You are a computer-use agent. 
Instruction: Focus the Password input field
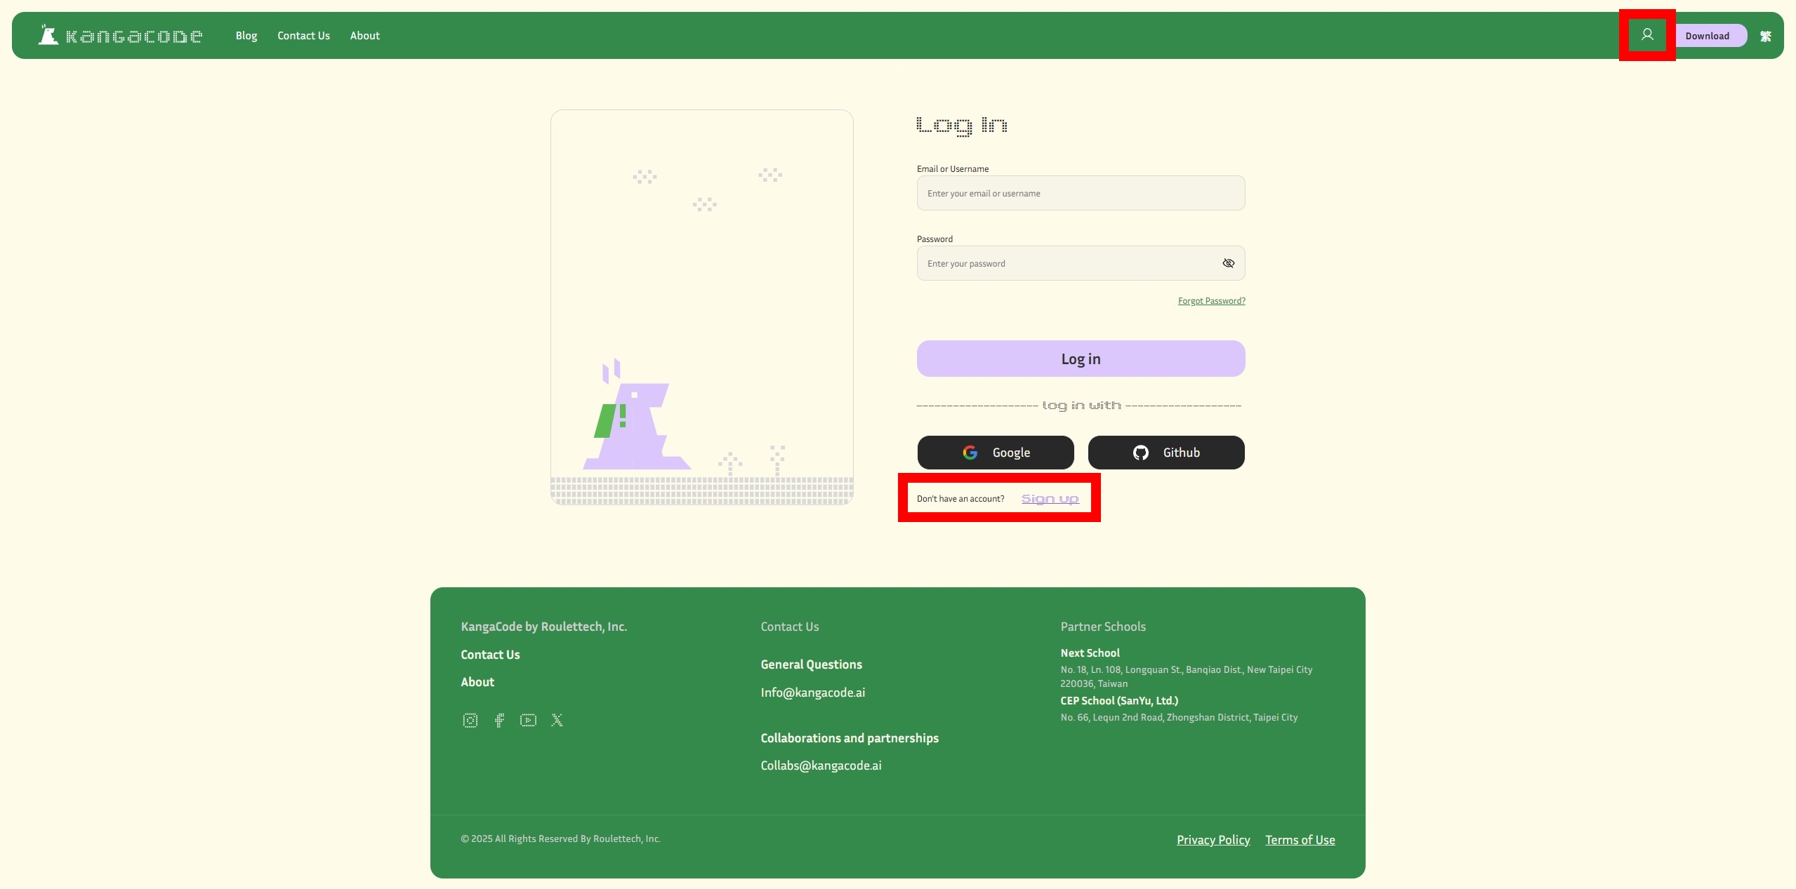tap(1081, 263)
